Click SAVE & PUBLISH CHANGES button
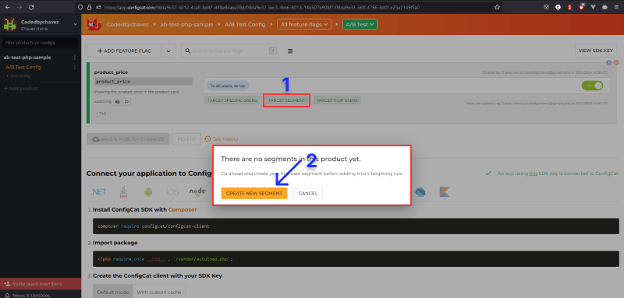Viewport: 624px width, 298px height. (128, 139)
